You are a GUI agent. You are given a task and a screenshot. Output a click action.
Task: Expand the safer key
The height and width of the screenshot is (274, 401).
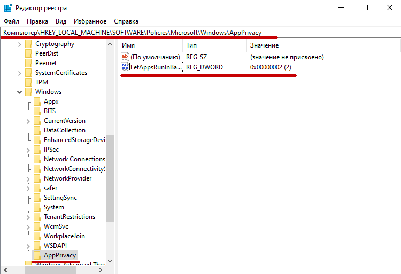28,189
